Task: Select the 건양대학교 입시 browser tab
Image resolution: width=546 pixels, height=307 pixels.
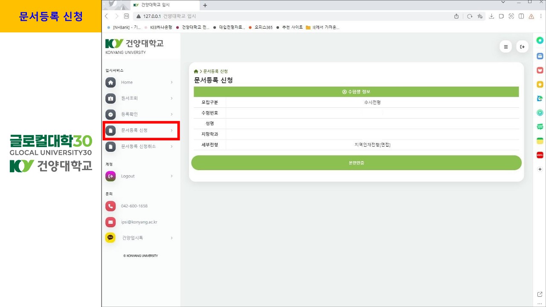Action: pos(162,5)
